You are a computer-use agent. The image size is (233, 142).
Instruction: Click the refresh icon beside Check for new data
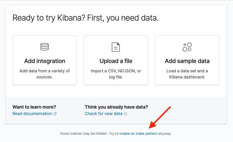125,114
